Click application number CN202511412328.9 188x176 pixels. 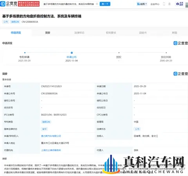pyautogui.click(x=51, y=86)
